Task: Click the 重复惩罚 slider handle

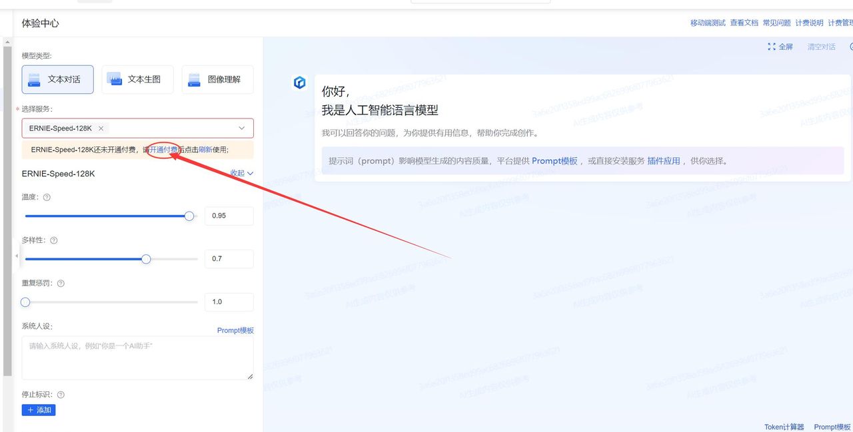Action: coord(25,302)
